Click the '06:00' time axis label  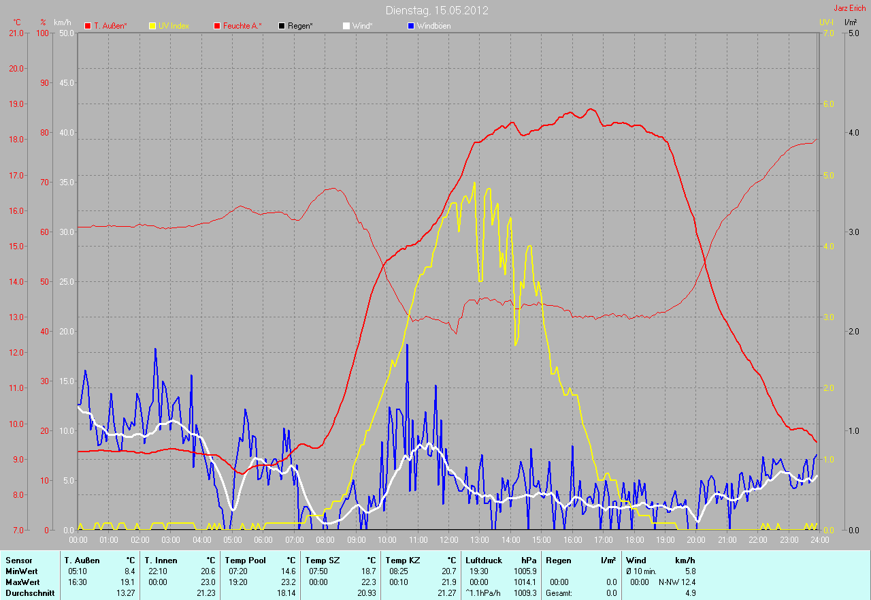pos(263,540)
